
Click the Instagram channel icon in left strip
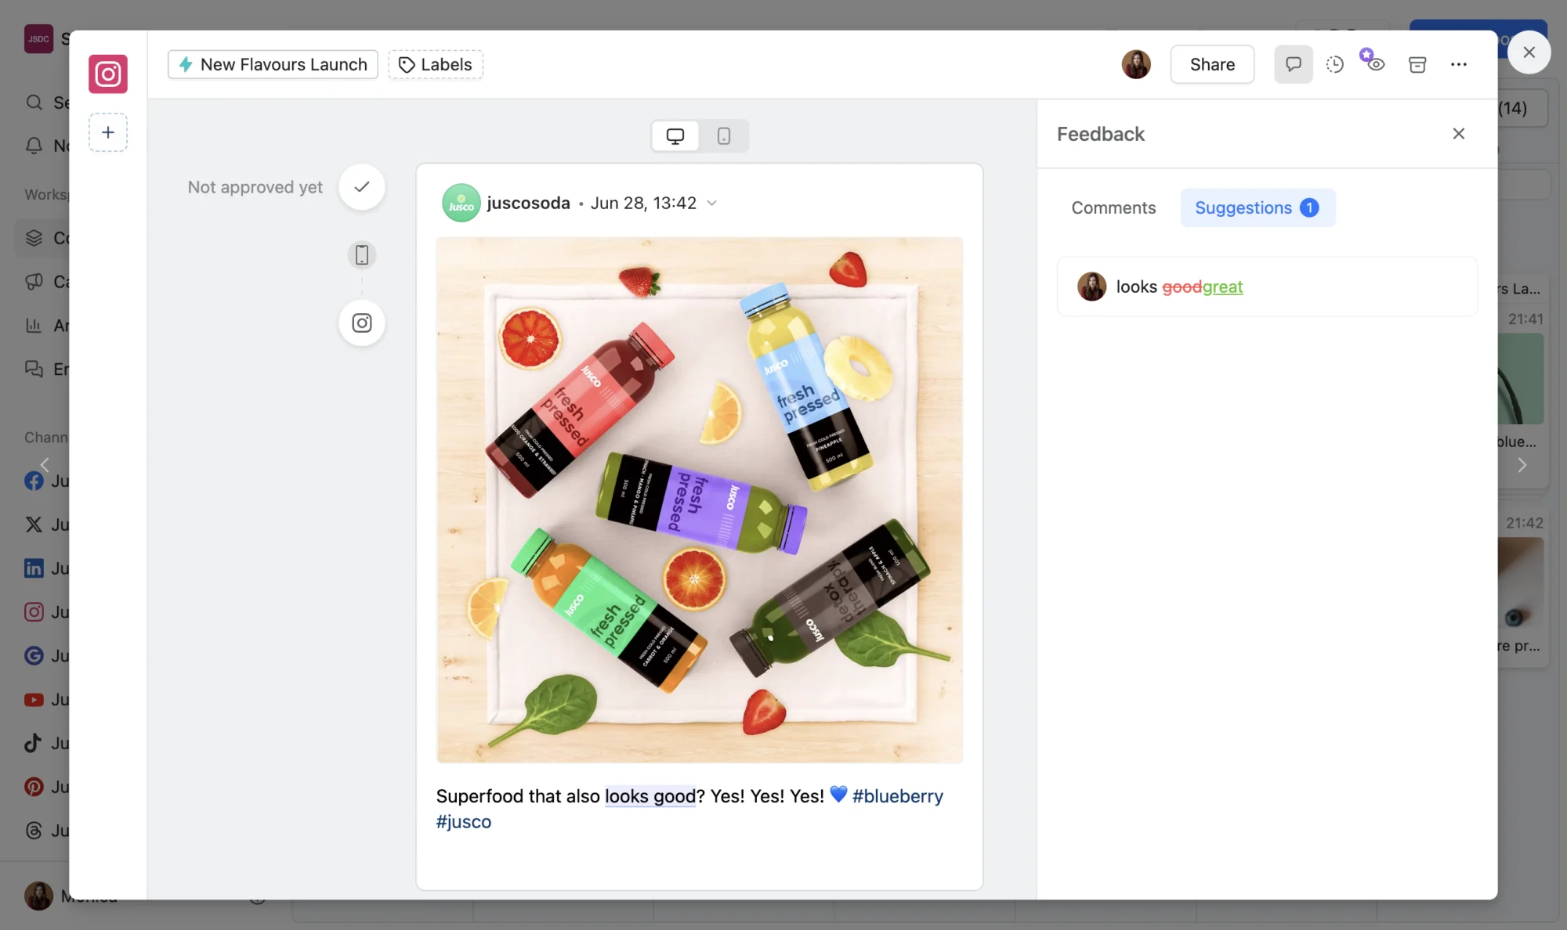coord(108,74)
